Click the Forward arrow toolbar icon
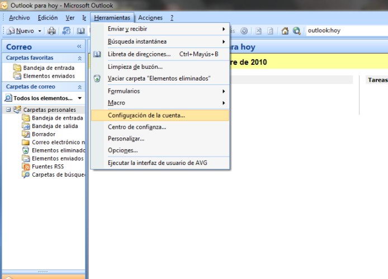This screenshot has height=279, width=388. pyautogui.click(x=244, y=31)
